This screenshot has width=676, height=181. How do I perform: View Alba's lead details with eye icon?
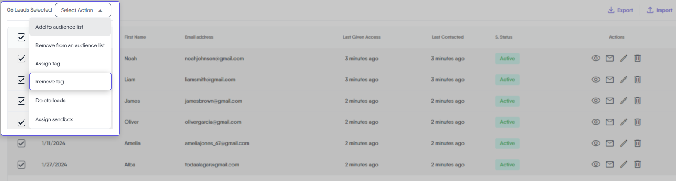[x=596, y=164]
